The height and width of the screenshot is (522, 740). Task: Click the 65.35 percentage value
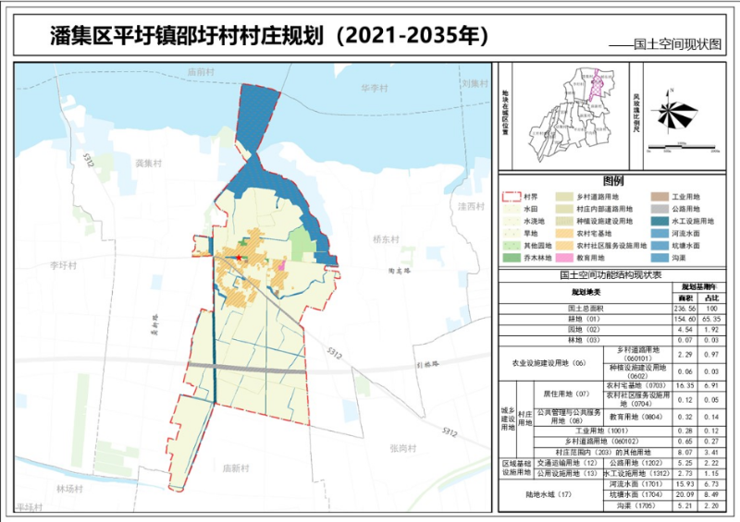pos(711,320)
